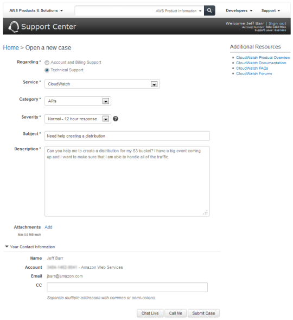Click Additional Resources heading
293x320 pixels.
pos(255,47)
